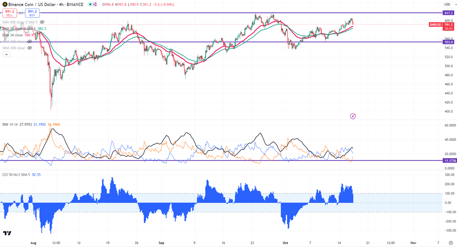
Task: Click the 26 date label on time axis
Action: [x=137, y=243]
